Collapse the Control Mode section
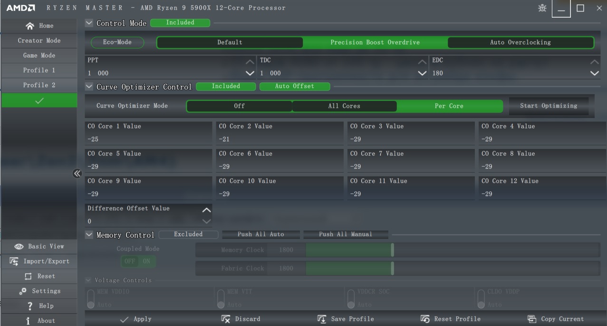This screenshot has height=326, width=607. tap(89, 22)
